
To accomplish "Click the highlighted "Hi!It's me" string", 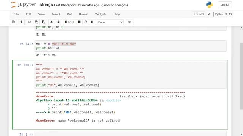I will pos(64,44).
